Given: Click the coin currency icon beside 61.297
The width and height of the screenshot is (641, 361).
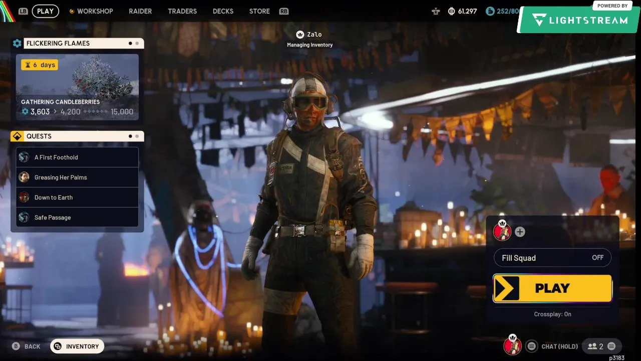Looking at the screenshot, I should click(x=451, y=11).
